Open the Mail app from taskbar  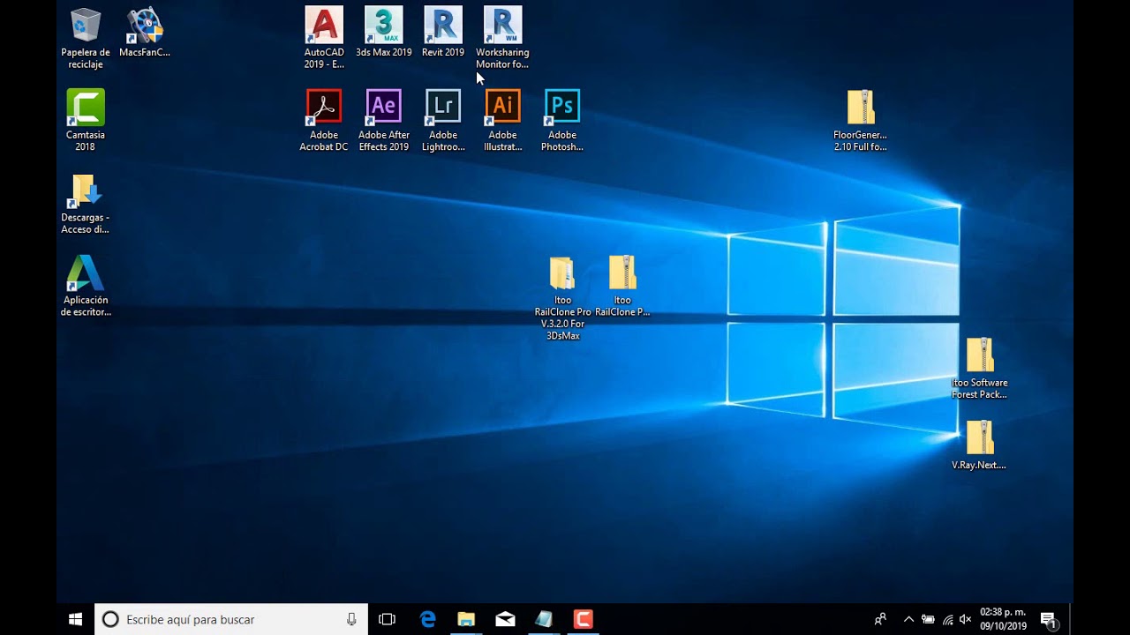pos(505,619)
